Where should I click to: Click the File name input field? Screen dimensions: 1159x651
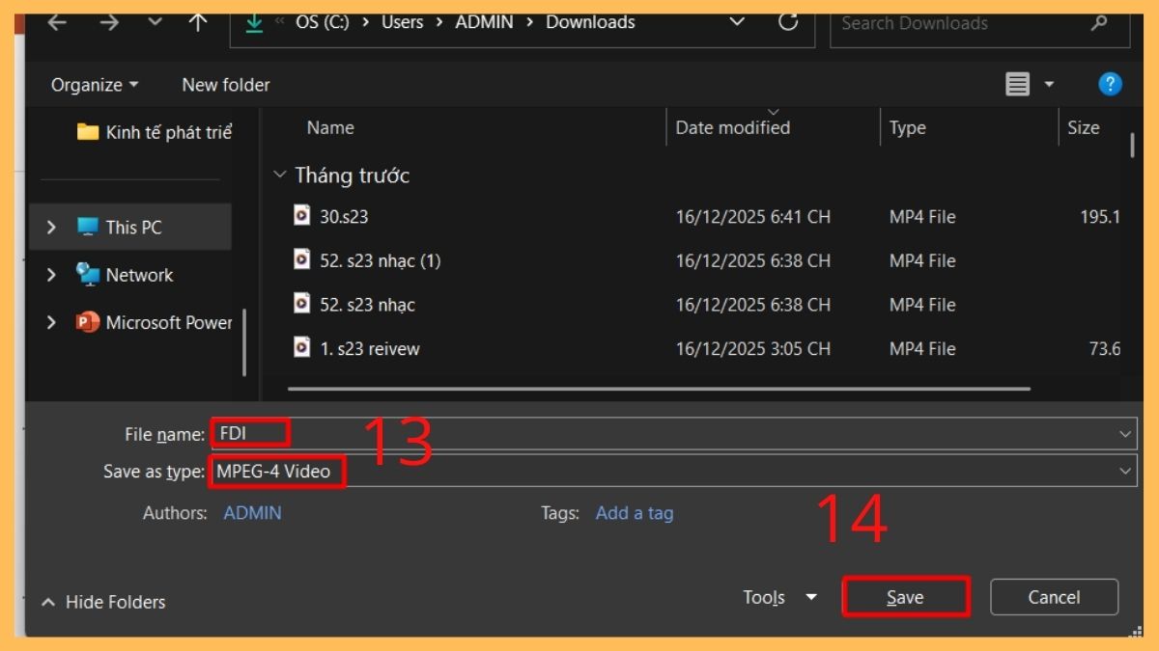coord(673,434)
